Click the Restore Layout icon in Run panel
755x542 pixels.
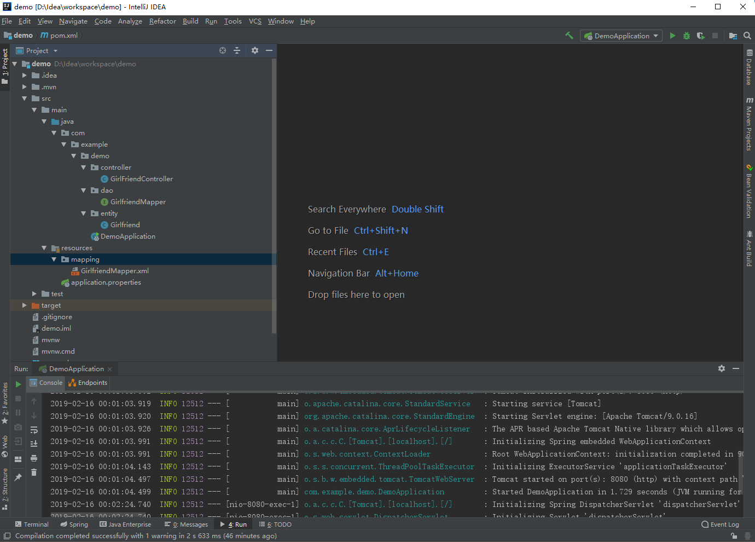(18, 459)
